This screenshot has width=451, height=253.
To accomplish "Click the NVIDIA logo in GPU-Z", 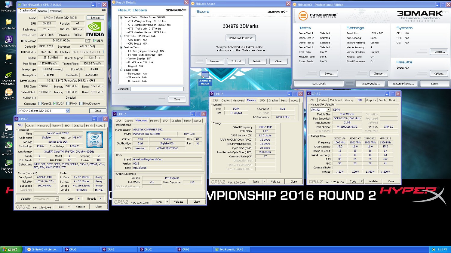I will 95,30.
